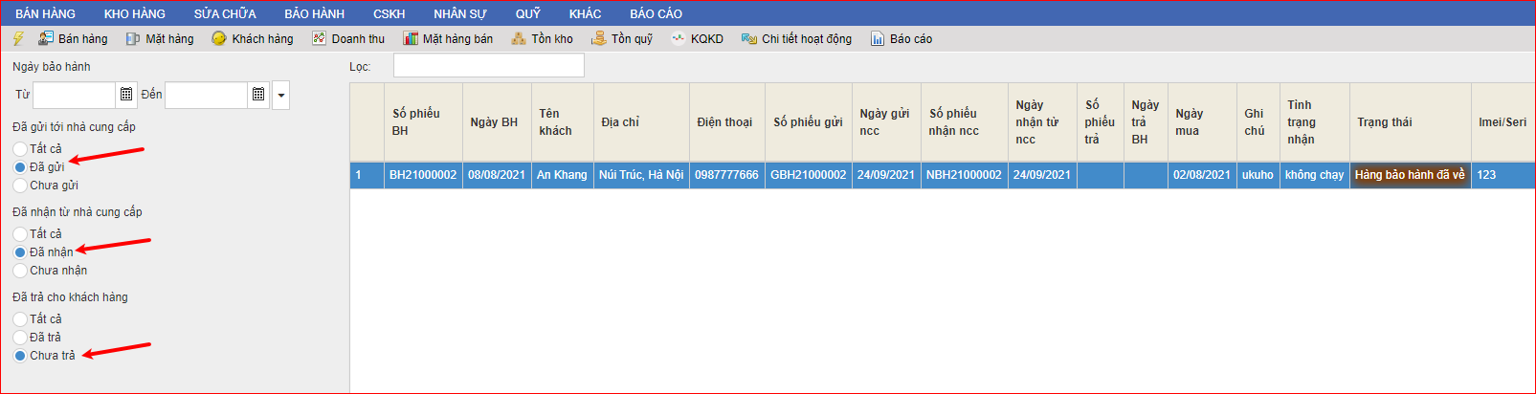Sort by Trạng thái column header

tap(1411, 122)
